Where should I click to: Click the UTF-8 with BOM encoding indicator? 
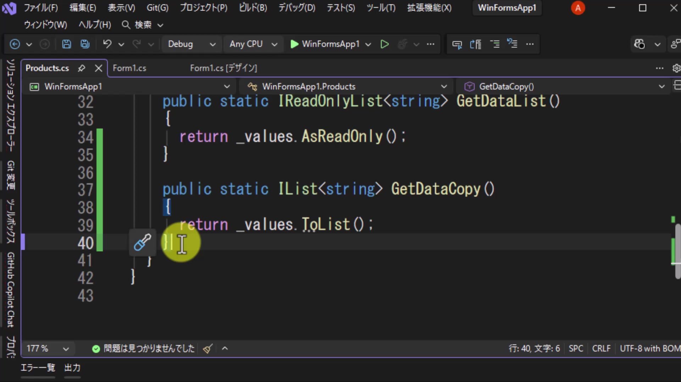[x=650, y=349]
